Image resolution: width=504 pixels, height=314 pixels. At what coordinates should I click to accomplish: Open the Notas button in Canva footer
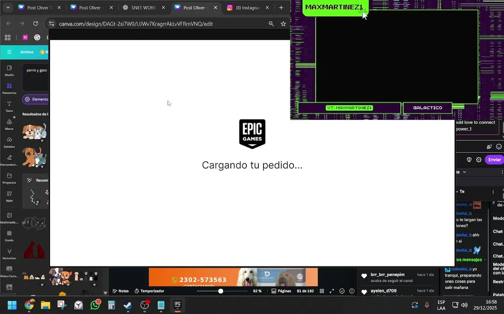click(121, 291)
